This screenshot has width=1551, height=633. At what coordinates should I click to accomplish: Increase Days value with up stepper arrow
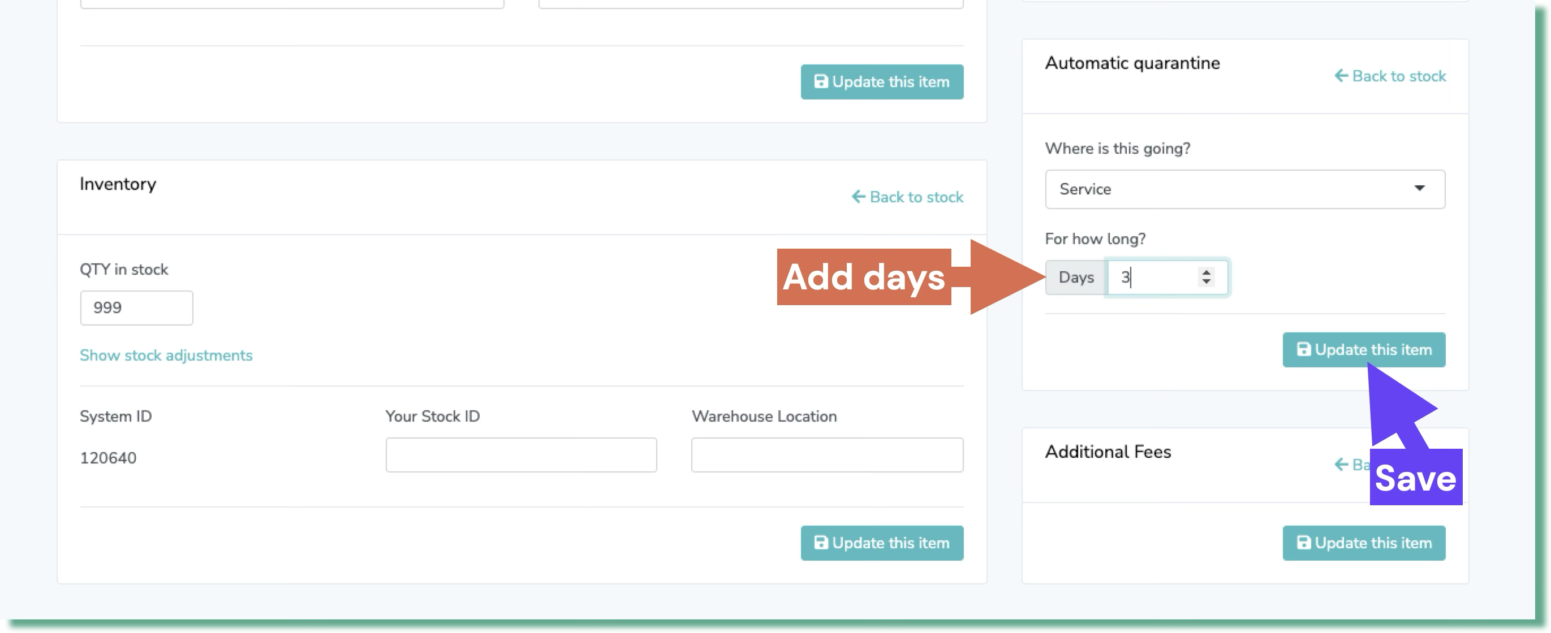1206,272
